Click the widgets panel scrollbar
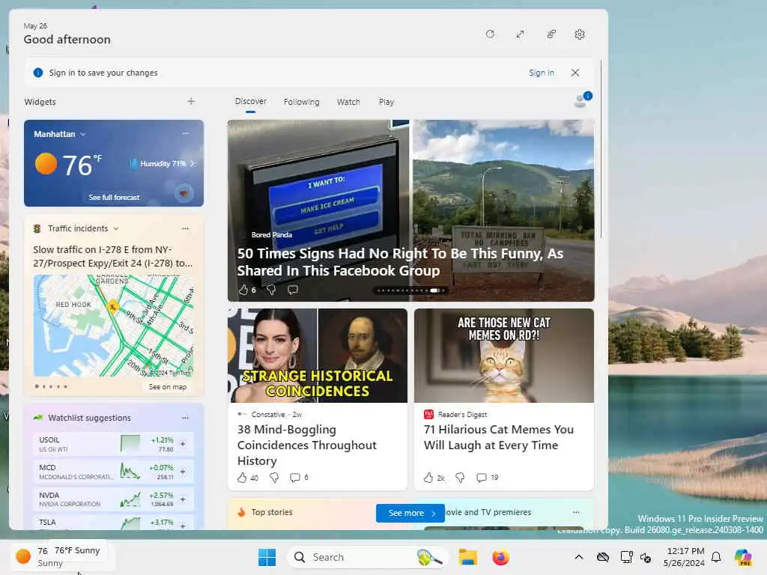This screenshot has width=767, height=575. (x=601, y=149)
